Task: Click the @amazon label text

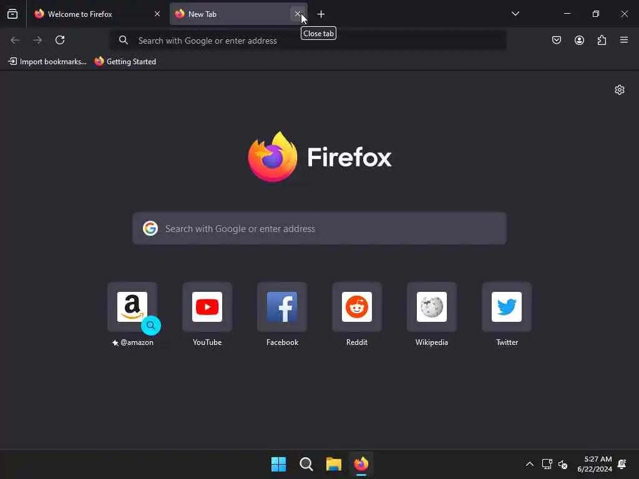Action: pyautogui.click(x=137, y=342)
